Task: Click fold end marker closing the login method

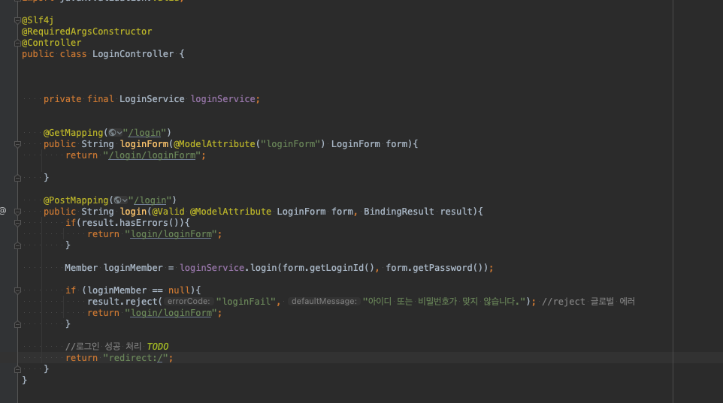Action: (17, 369)
